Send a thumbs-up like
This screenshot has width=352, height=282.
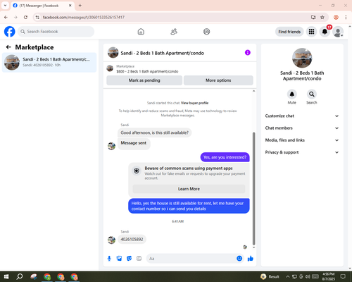pos(251,259)
